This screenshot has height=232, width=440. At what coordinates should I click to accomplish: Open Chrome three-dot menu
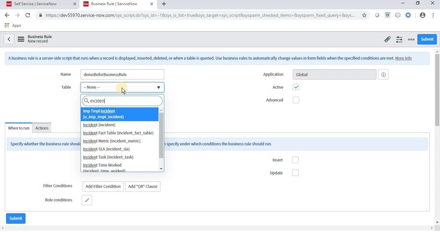[x=433, y=15]
